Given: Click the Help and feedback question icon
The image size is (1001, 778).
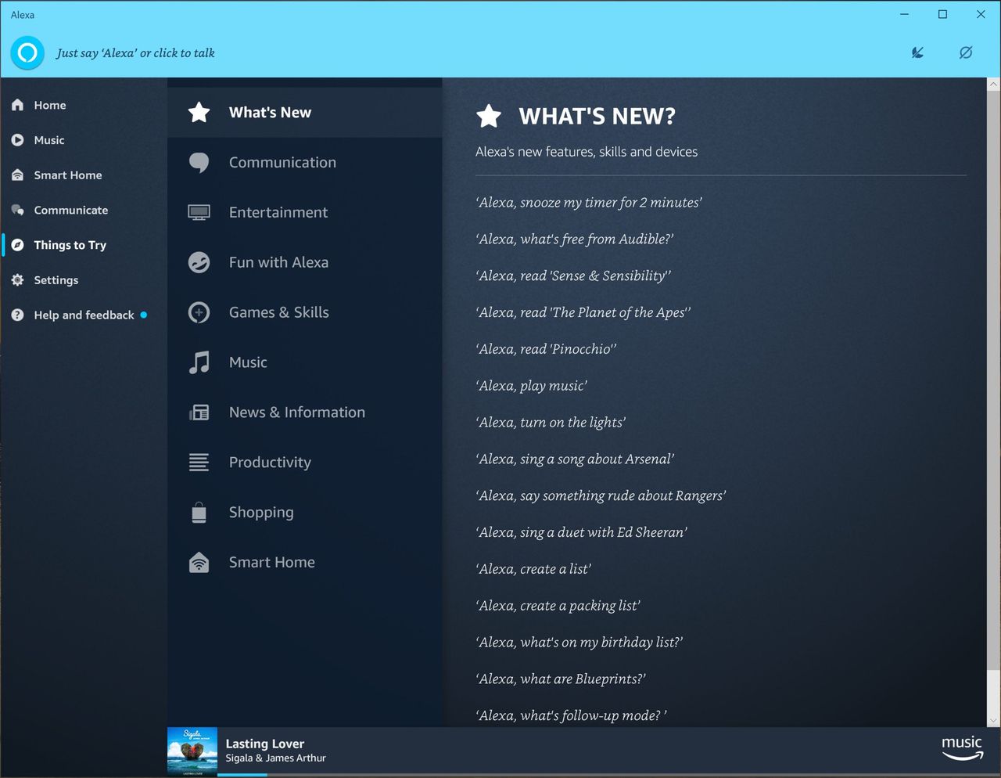Looking at the screenshot, I should tap(17, 315).
